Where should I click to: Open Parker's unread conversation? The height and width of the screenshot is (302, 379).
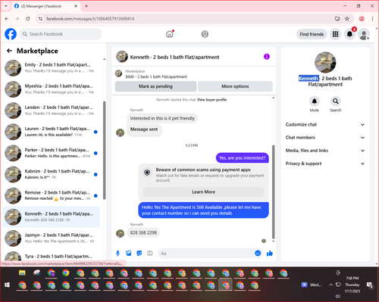(52, 153)
